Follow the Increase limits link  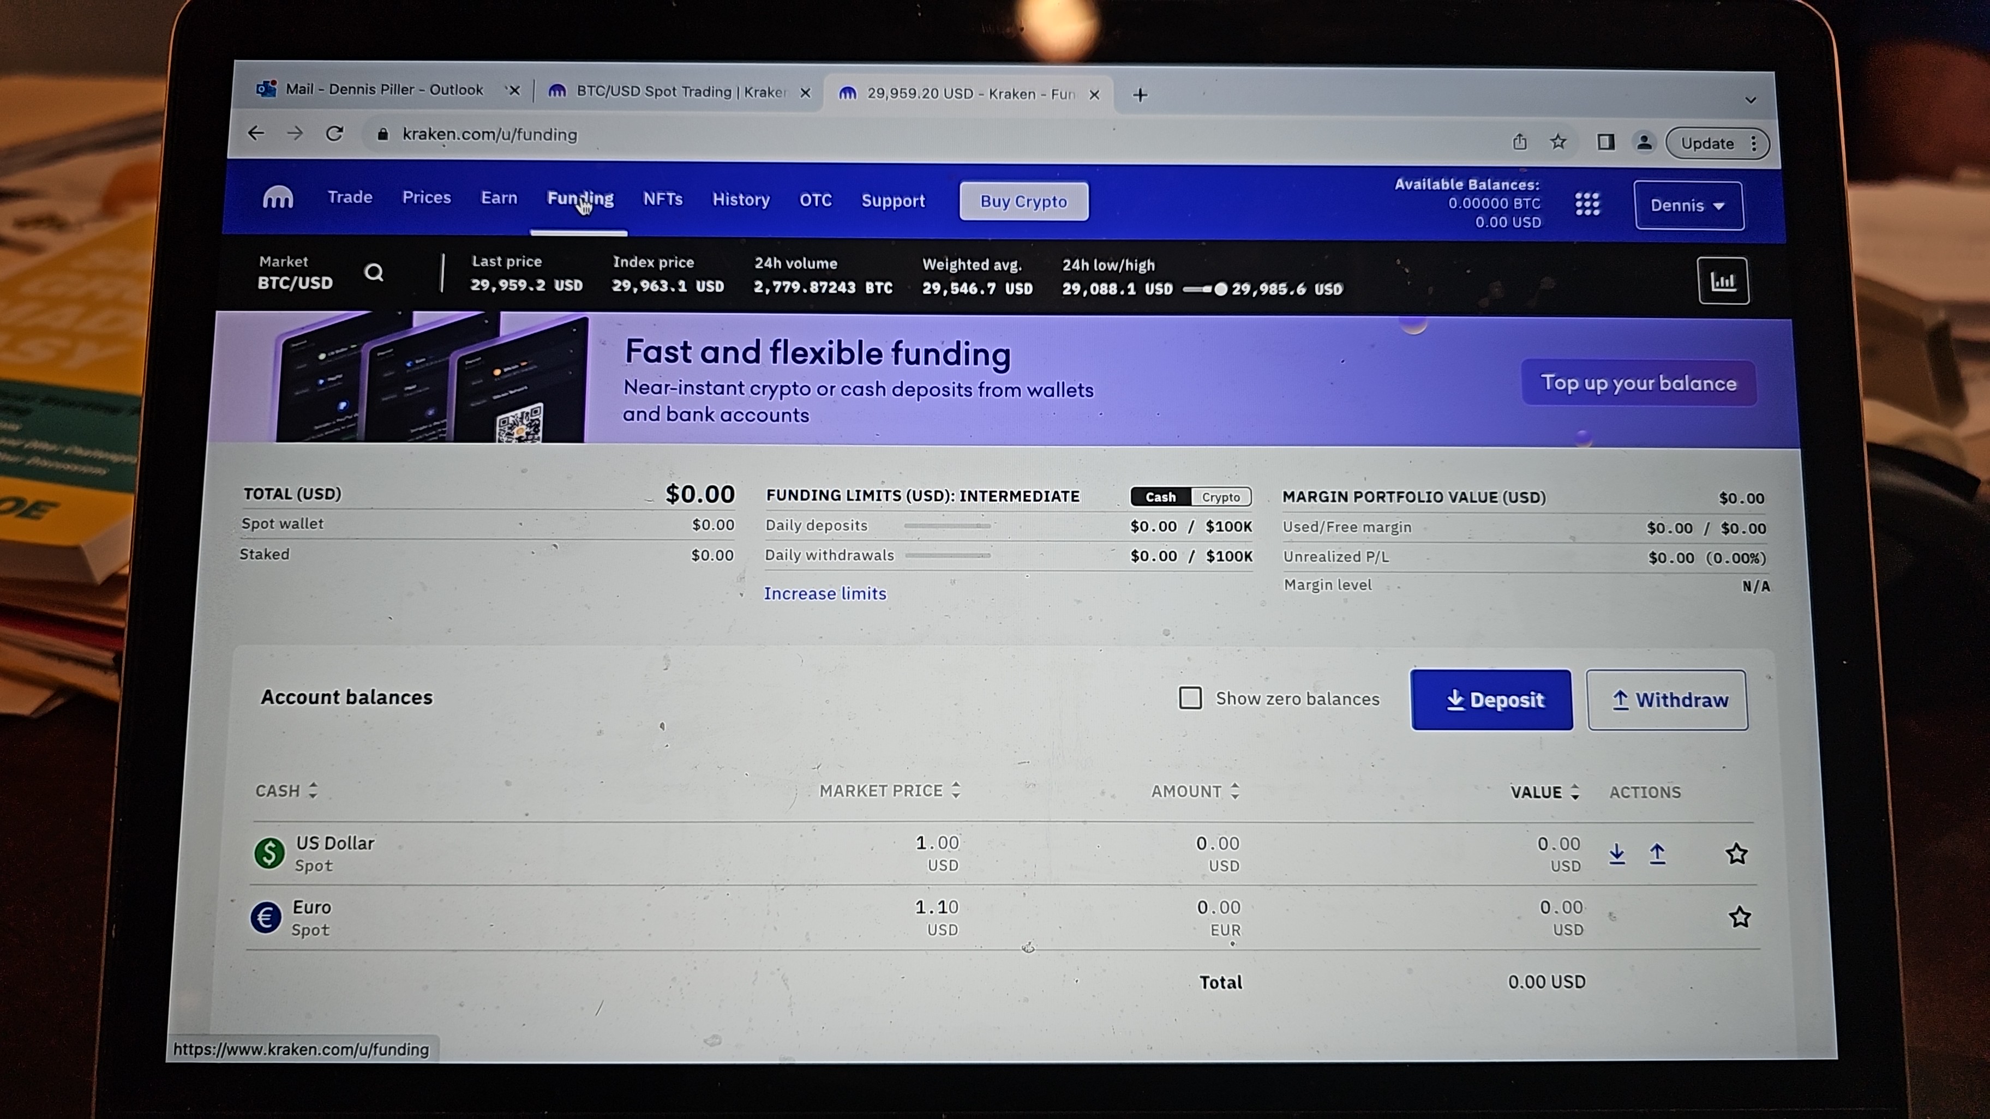[824, 594]
